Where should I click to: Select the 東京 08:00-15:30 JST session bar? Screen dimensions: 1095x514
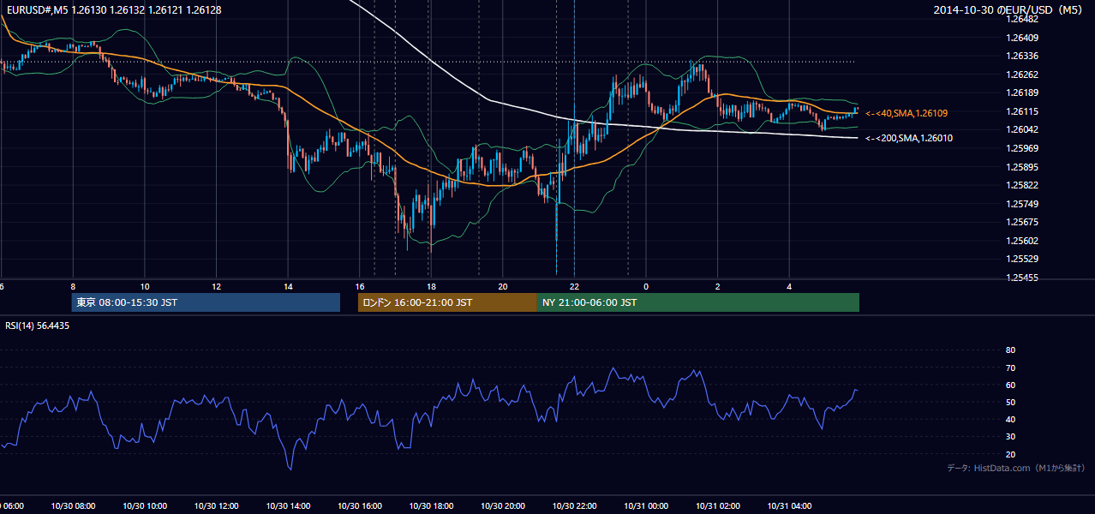206,302
